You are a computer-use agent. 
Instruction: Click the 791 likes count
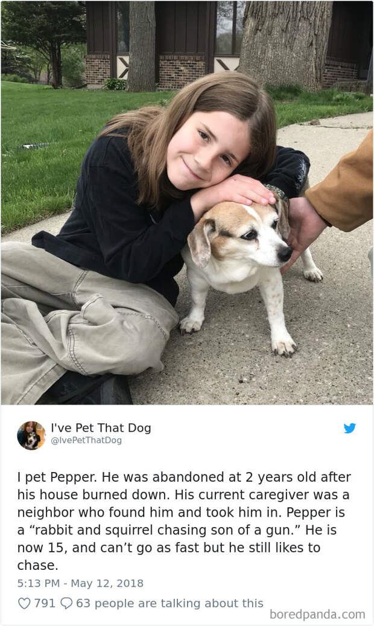[x=45, y=603]
